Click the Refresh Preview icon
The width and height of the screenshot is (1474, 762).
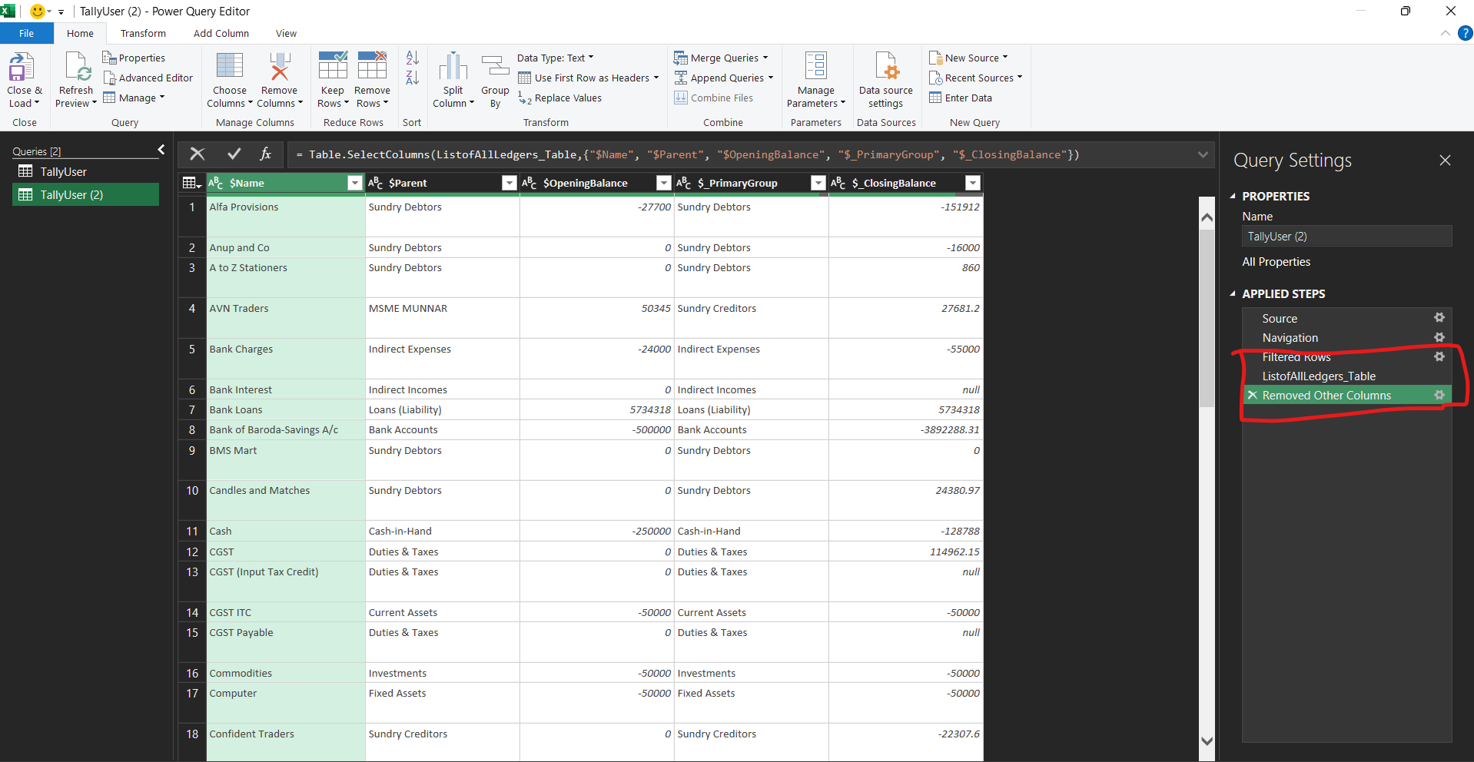point(77,68)
